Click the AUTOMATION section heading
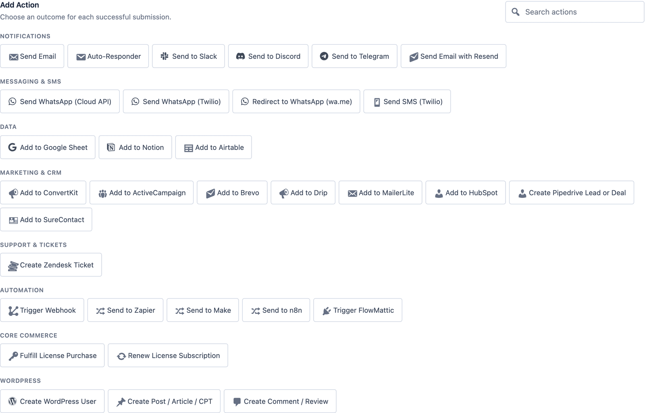The width and height of the screenshot is (645, 413). (22, 290)
